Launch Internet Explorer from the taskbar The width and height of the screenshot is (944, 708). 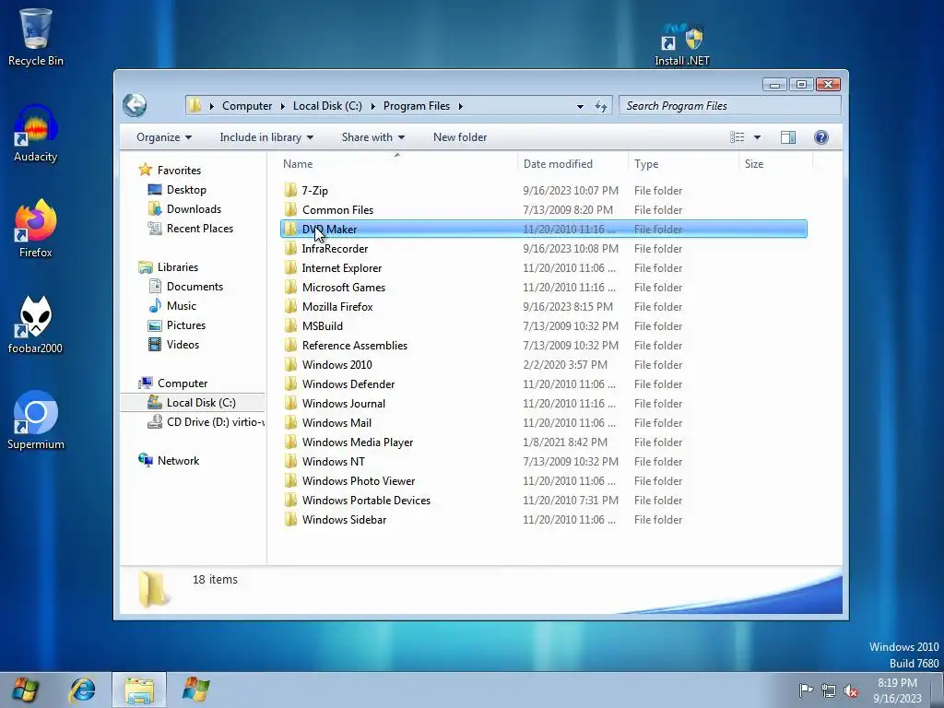(82, 690)
